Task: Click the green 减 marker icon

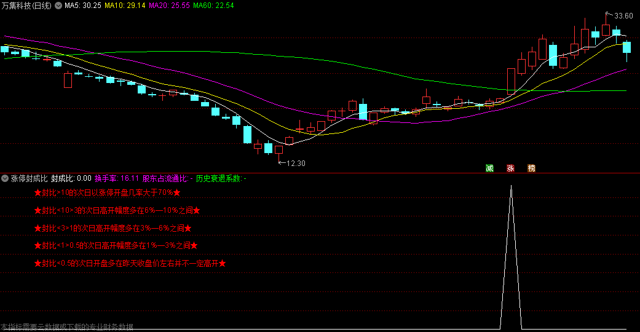Action: (489, 168)
